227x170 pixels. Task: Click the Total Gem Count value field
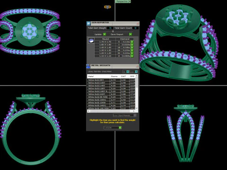pyautogui.click(x=135, y=28)
